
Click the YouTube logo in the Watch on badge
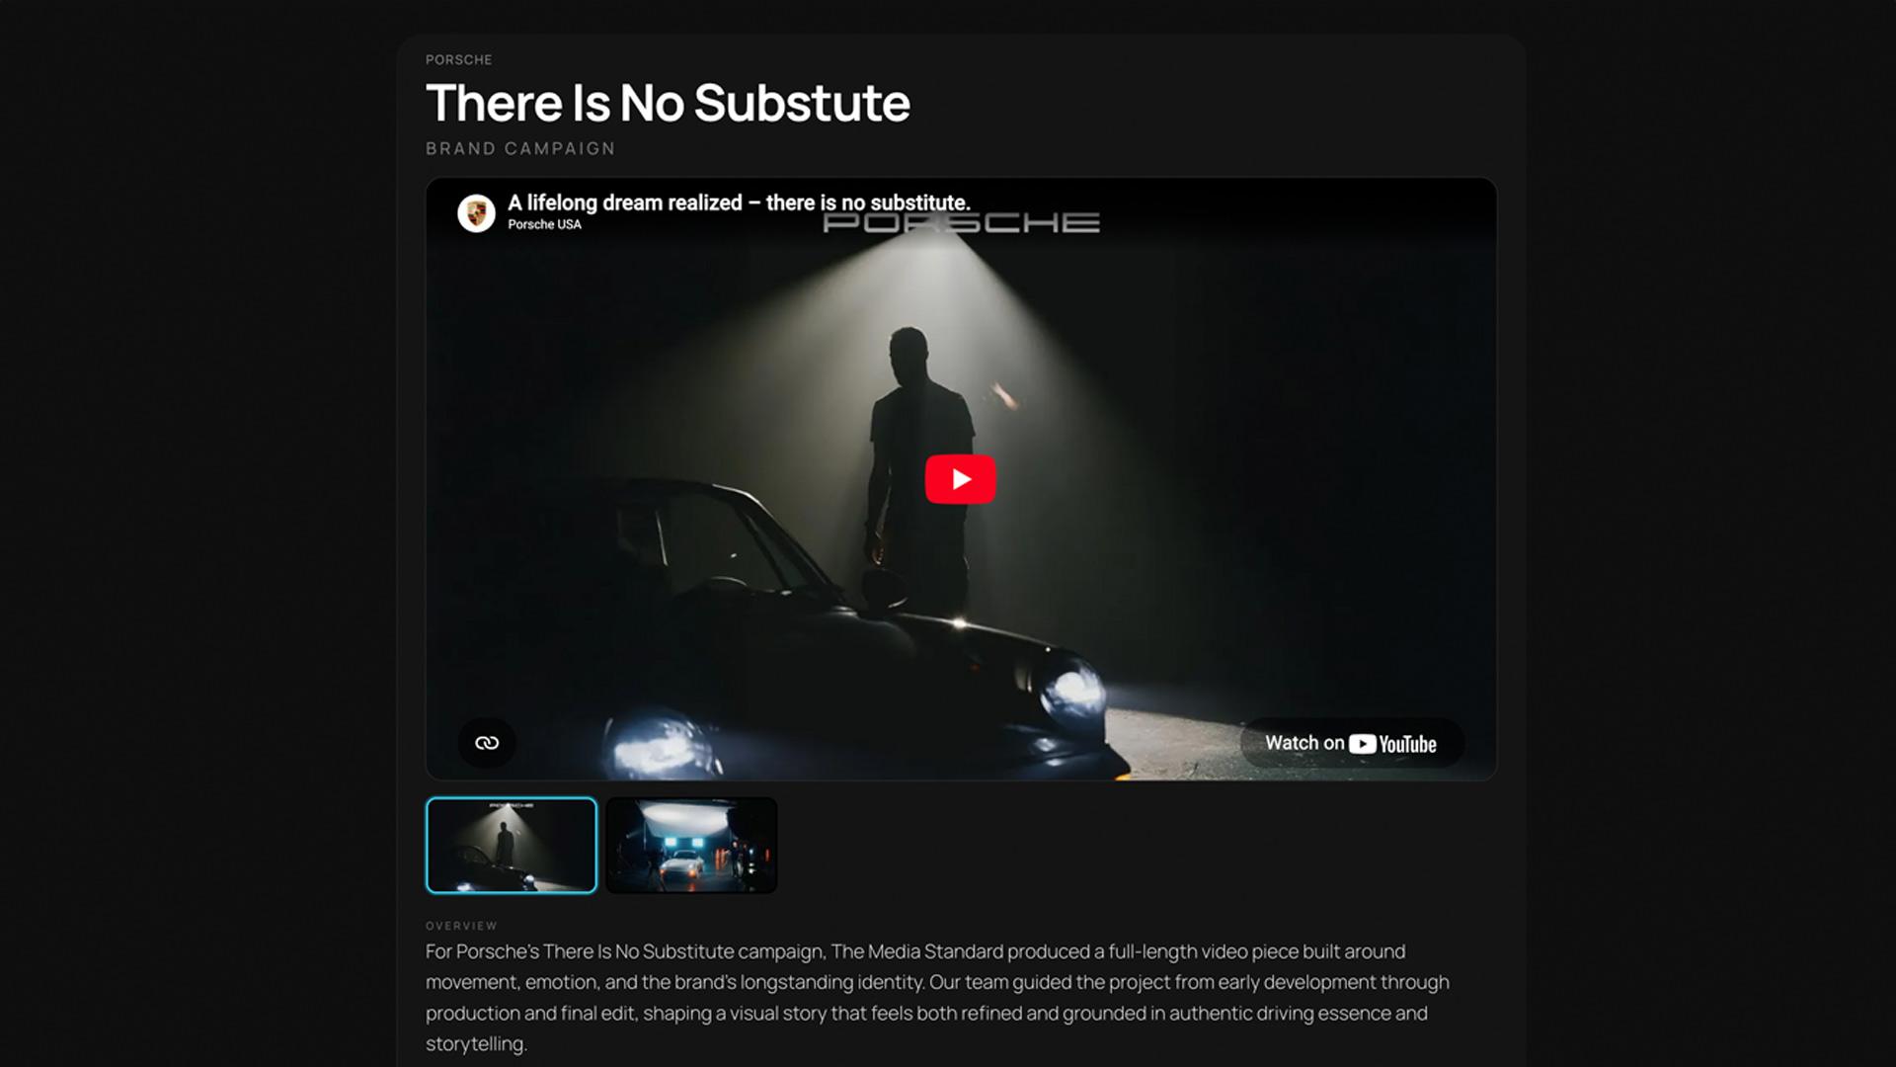pyautogui.click(x=1392, y=744)
